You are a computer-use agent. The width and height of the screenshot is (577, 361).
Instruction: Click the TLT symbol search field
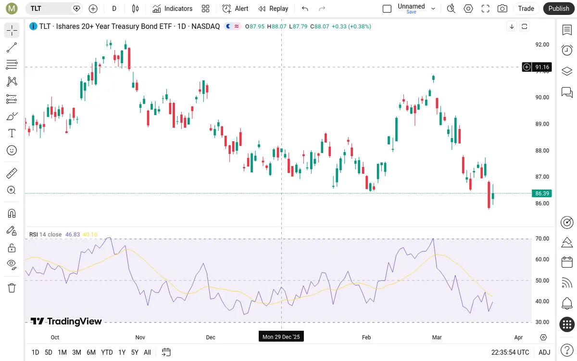[54, 9]
